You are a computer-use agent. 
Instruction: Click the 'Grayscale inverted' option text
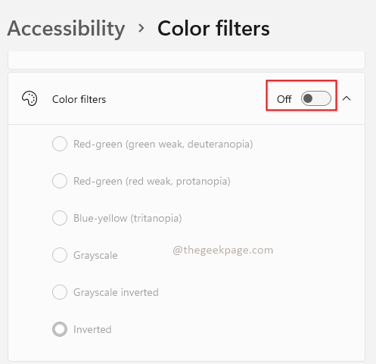coord(116,293)
